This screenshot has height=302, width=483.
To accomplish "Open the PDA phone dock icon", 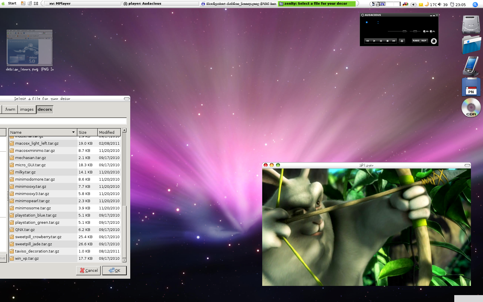I will pyautogui.click(x=471, y=66).
